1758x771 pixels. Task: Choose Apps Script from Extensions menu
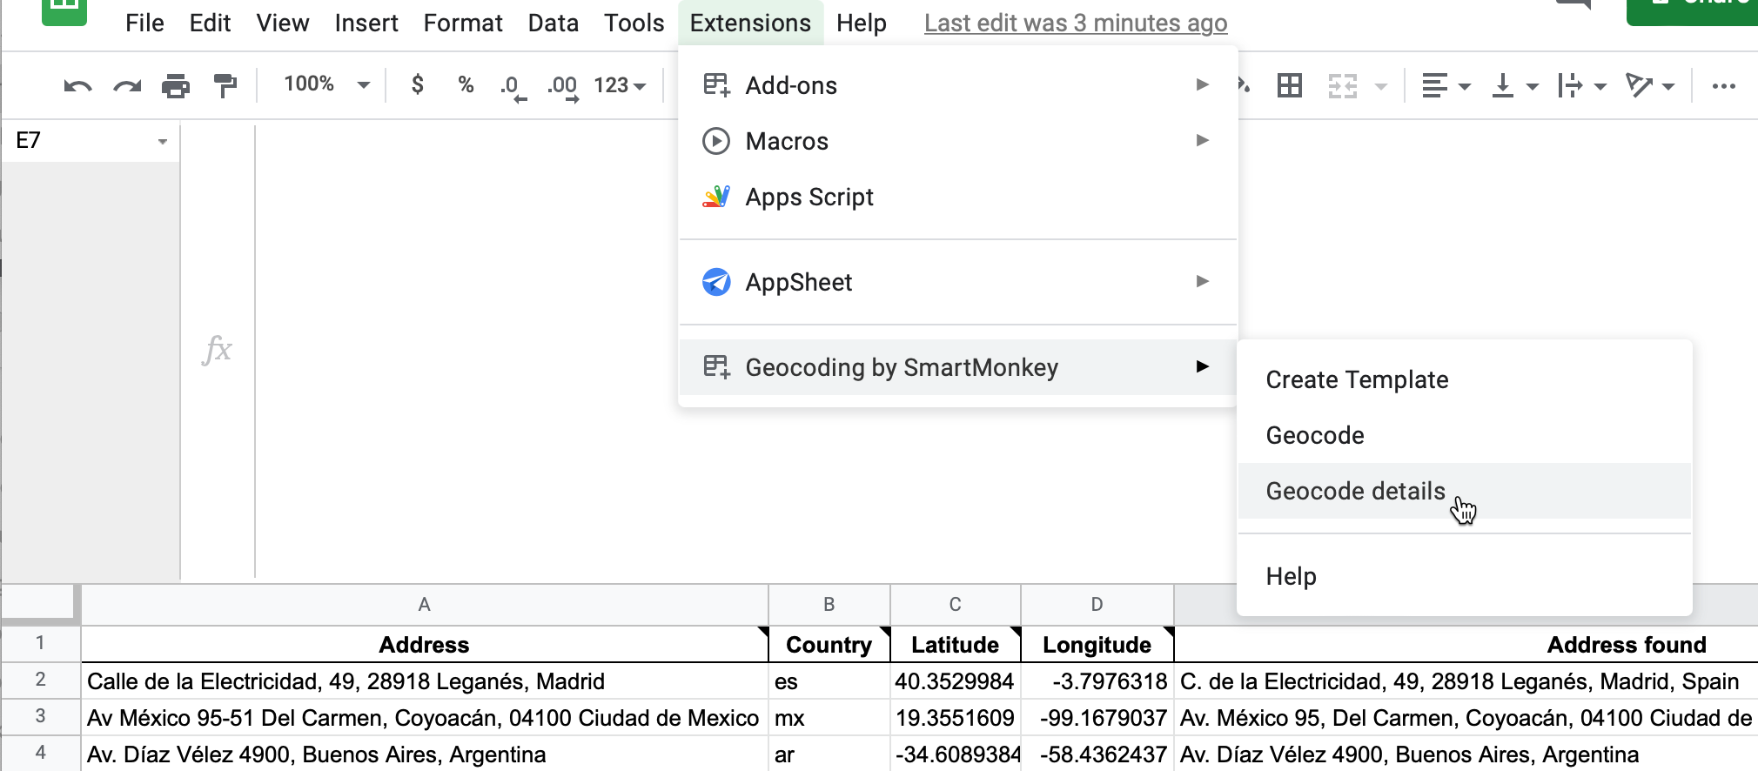[x=957, y=197]
